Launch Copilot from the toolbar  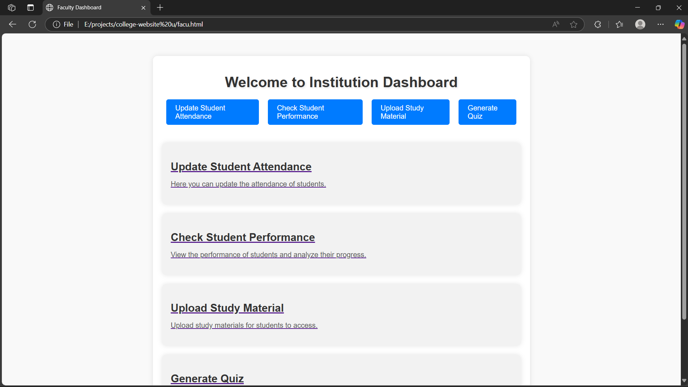point(679,24)
